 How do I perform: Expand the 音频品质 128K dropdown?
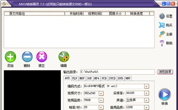tap(147, 108)
